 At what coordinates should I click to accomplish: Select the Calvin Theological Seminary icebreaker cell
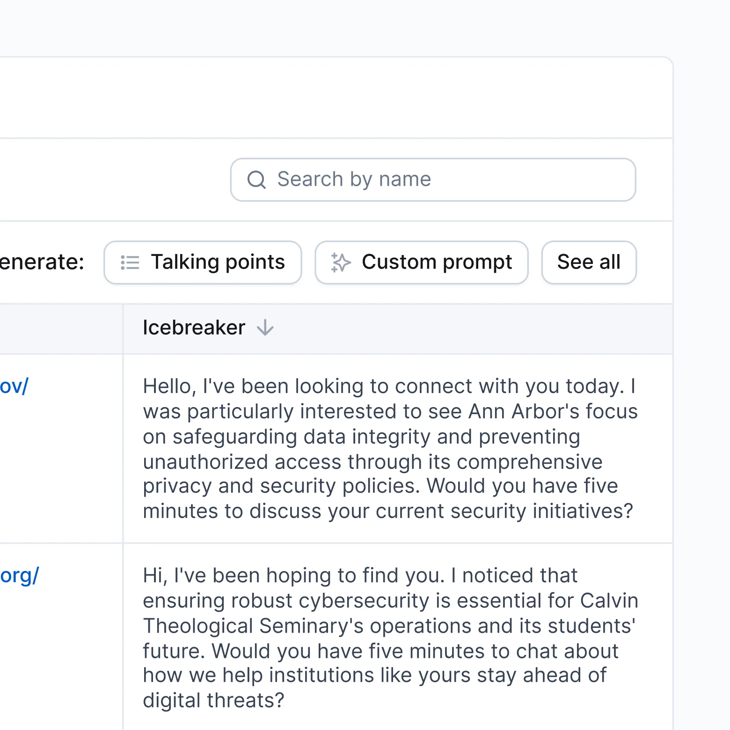pyautogui.click(x=398, y=637)
